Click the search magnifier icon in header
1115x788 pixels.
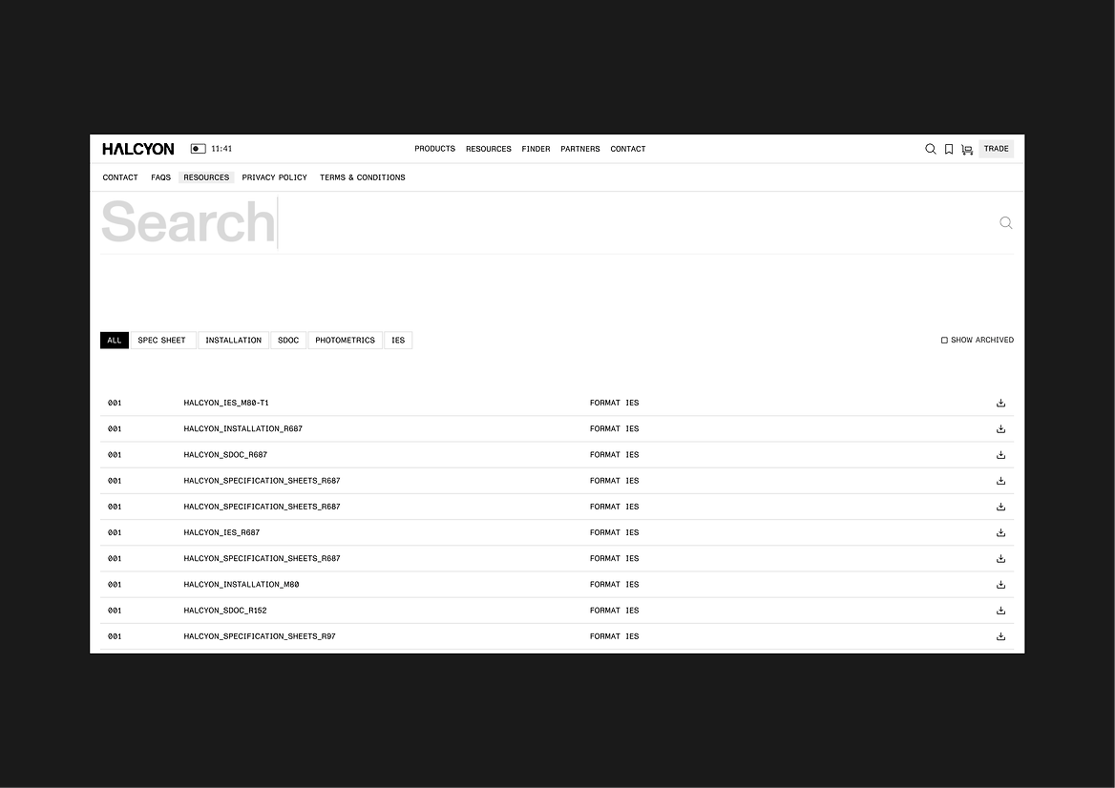(931, 149)
